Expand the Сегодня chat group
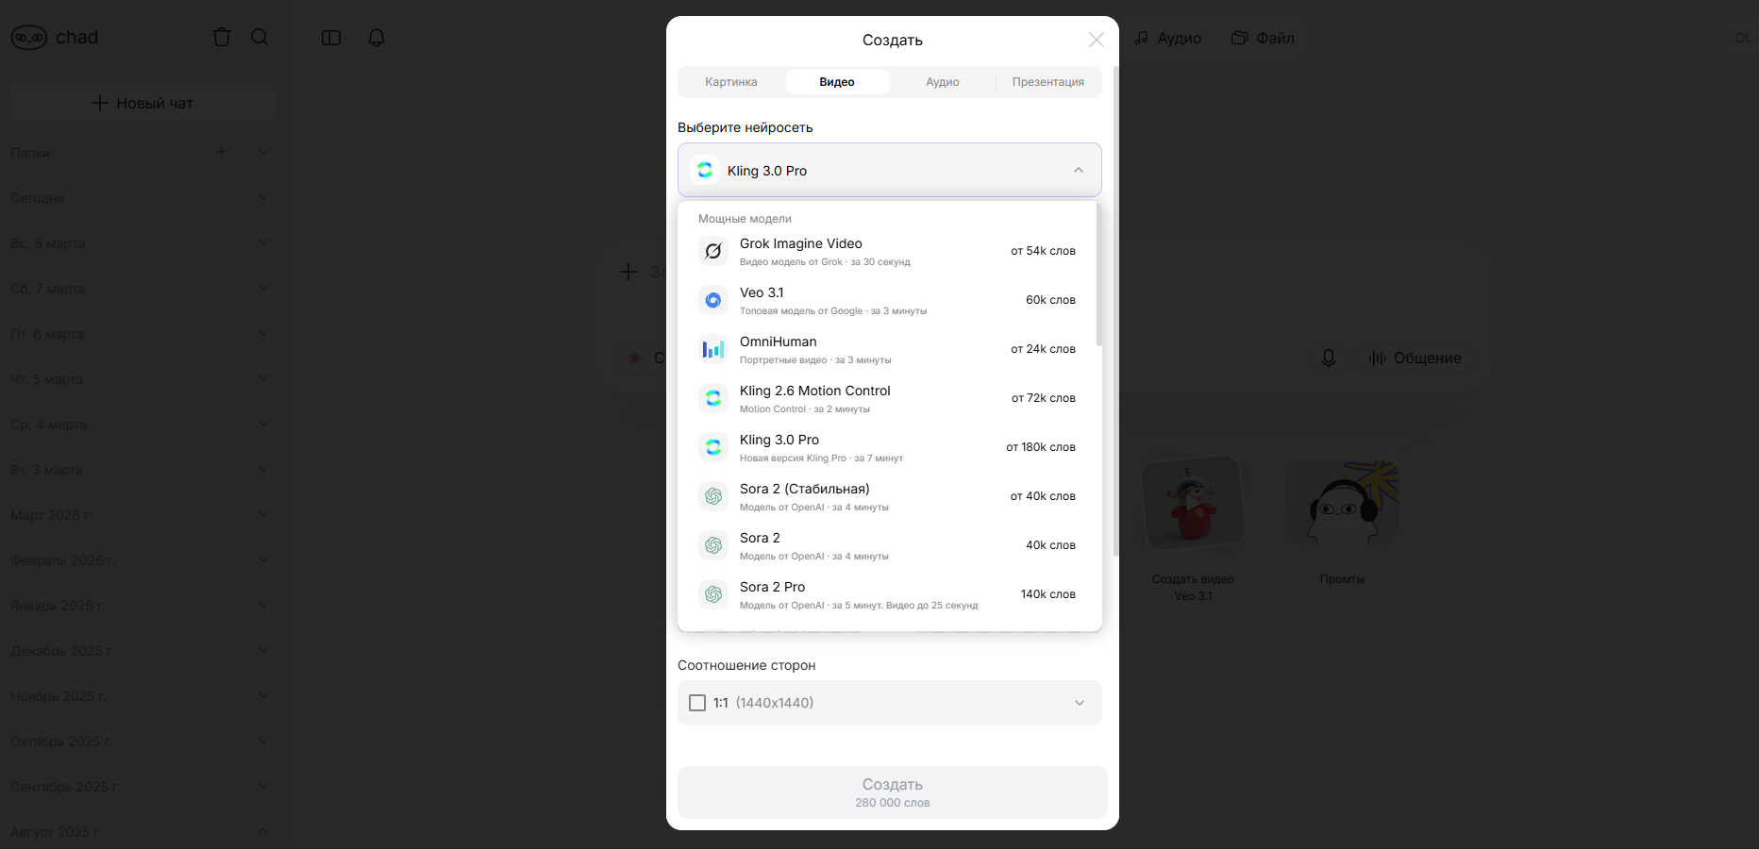The image size is (1759, 850). (263, 197)
